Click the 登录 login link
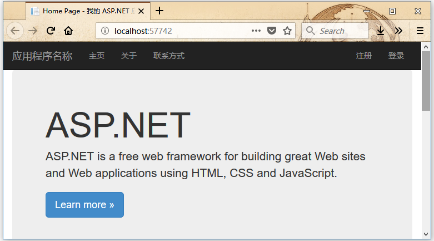Viewport: 434px width, 241px height. pyautogui.click(x=396, y=56)
